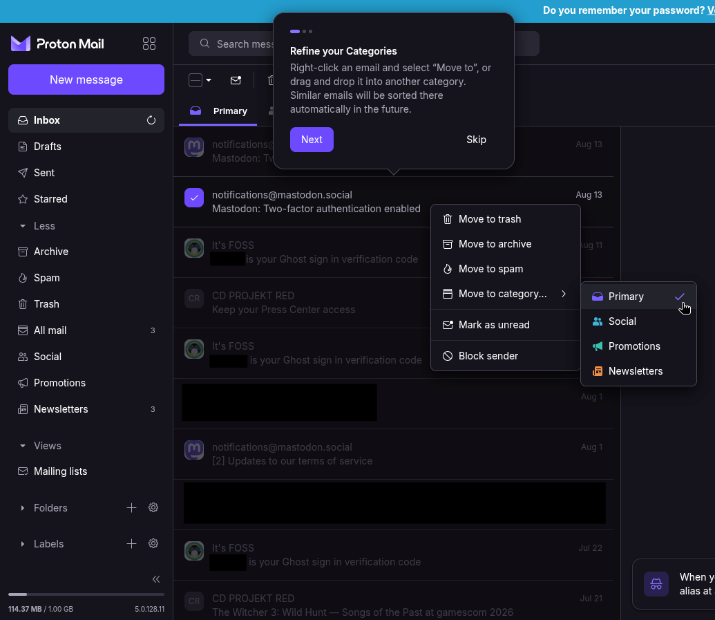Click the Mailing lists envelope icon
Screen dimensions: 715x620
coord(22,471)
